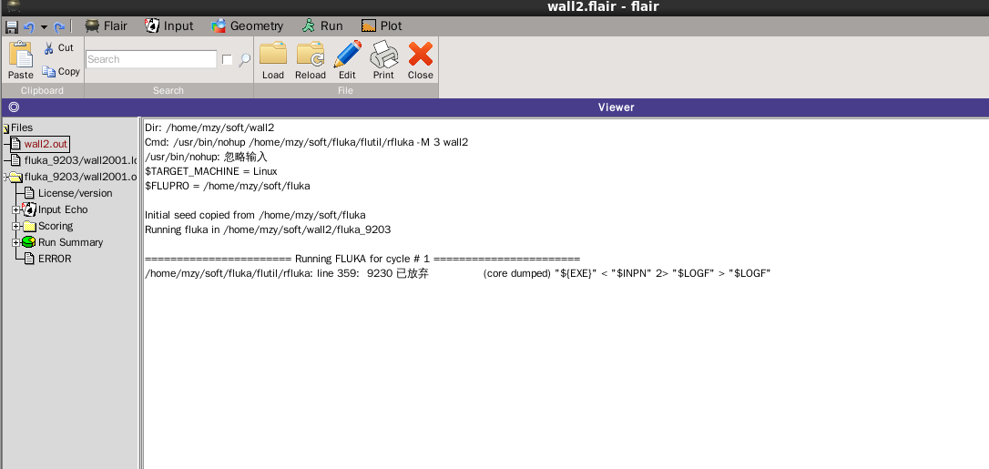The height and width of the screenshot is (469, 989).
Task: Click the 'Running FLUKA for cycle # 1' line
Action: [362, 259]
